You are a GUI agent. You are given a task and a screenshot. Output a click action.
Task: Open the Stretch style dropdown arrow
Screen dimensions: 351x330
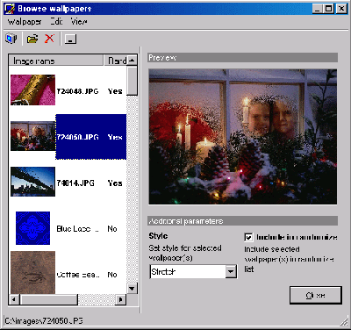pyautogui.click(x=231, y=272)
